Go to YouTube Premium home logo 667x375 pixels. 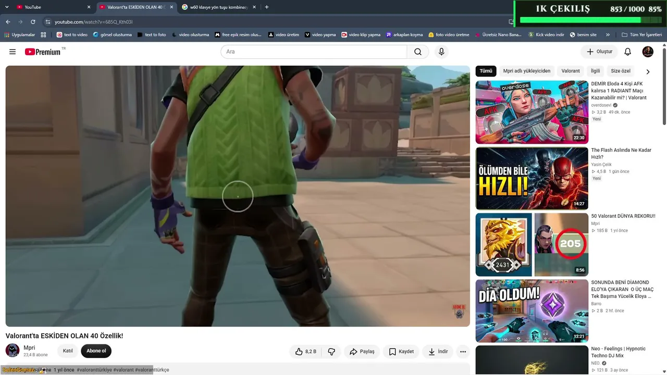click(43, 52)
